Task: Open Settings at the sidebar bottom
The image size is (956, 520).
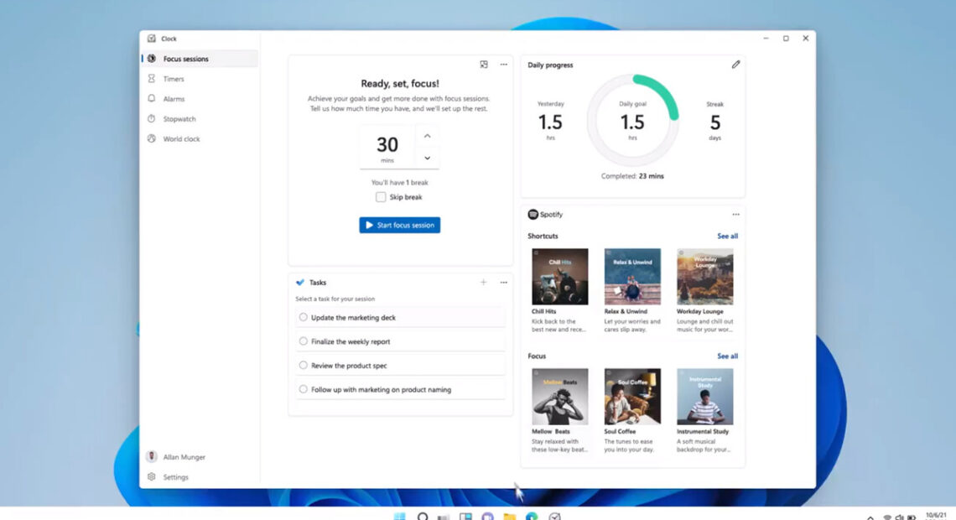Action: [x=200, y=476]
